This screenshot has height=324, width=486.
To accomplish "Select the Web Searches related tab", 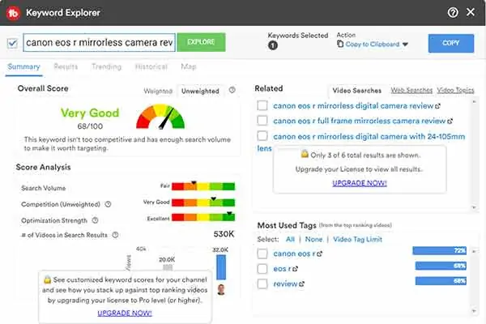I will coord(411,90).
